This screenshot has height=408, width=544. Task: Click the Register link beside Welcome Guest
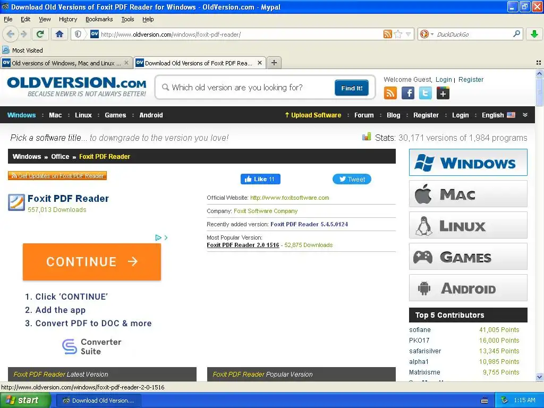(471, 80)
